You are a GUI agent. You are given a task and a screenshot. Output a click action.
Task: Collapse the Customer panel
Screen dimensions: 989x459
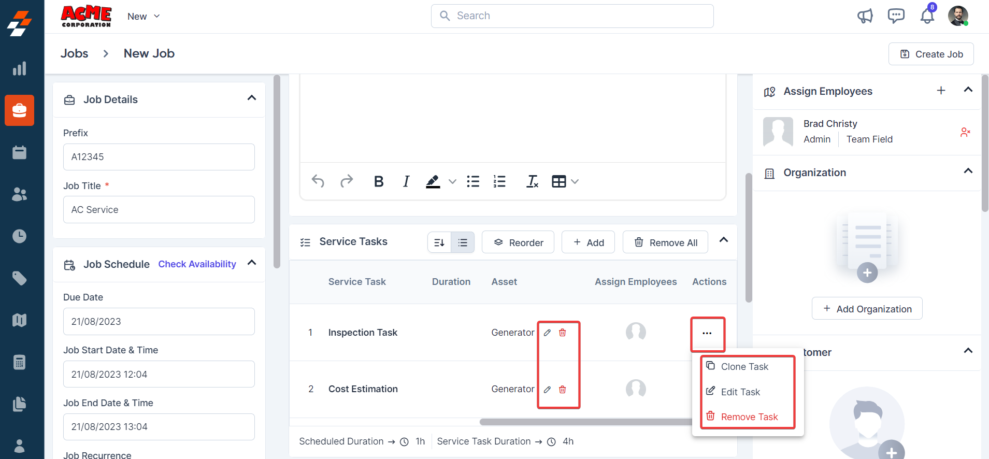[x=968, y=351]
